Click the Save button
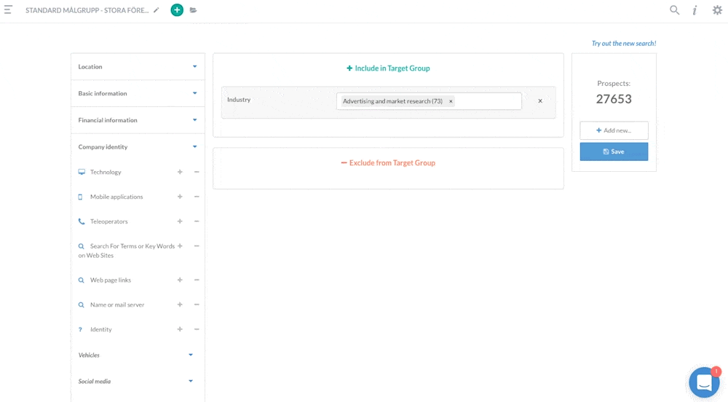The height and width of the screenshot is (402, 728). point(614,151)
